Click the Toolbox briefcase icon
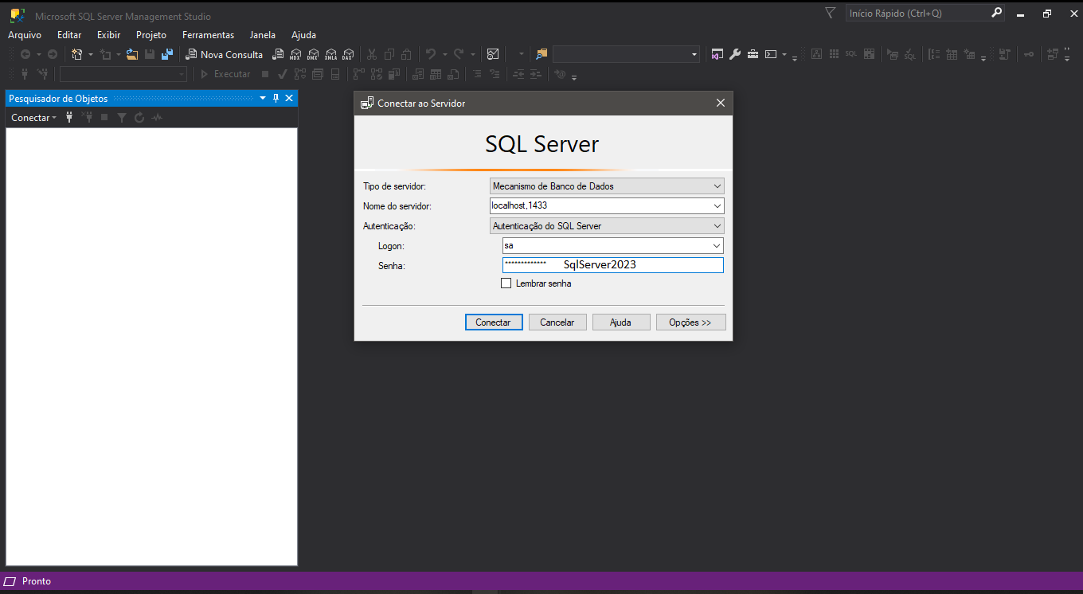1083x594 pixels. point(753,55)
